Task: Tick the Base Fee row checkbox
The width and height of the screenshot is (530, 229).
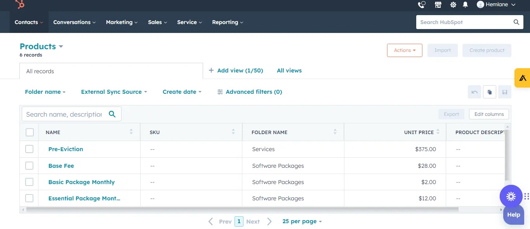Action: [30, 166]
